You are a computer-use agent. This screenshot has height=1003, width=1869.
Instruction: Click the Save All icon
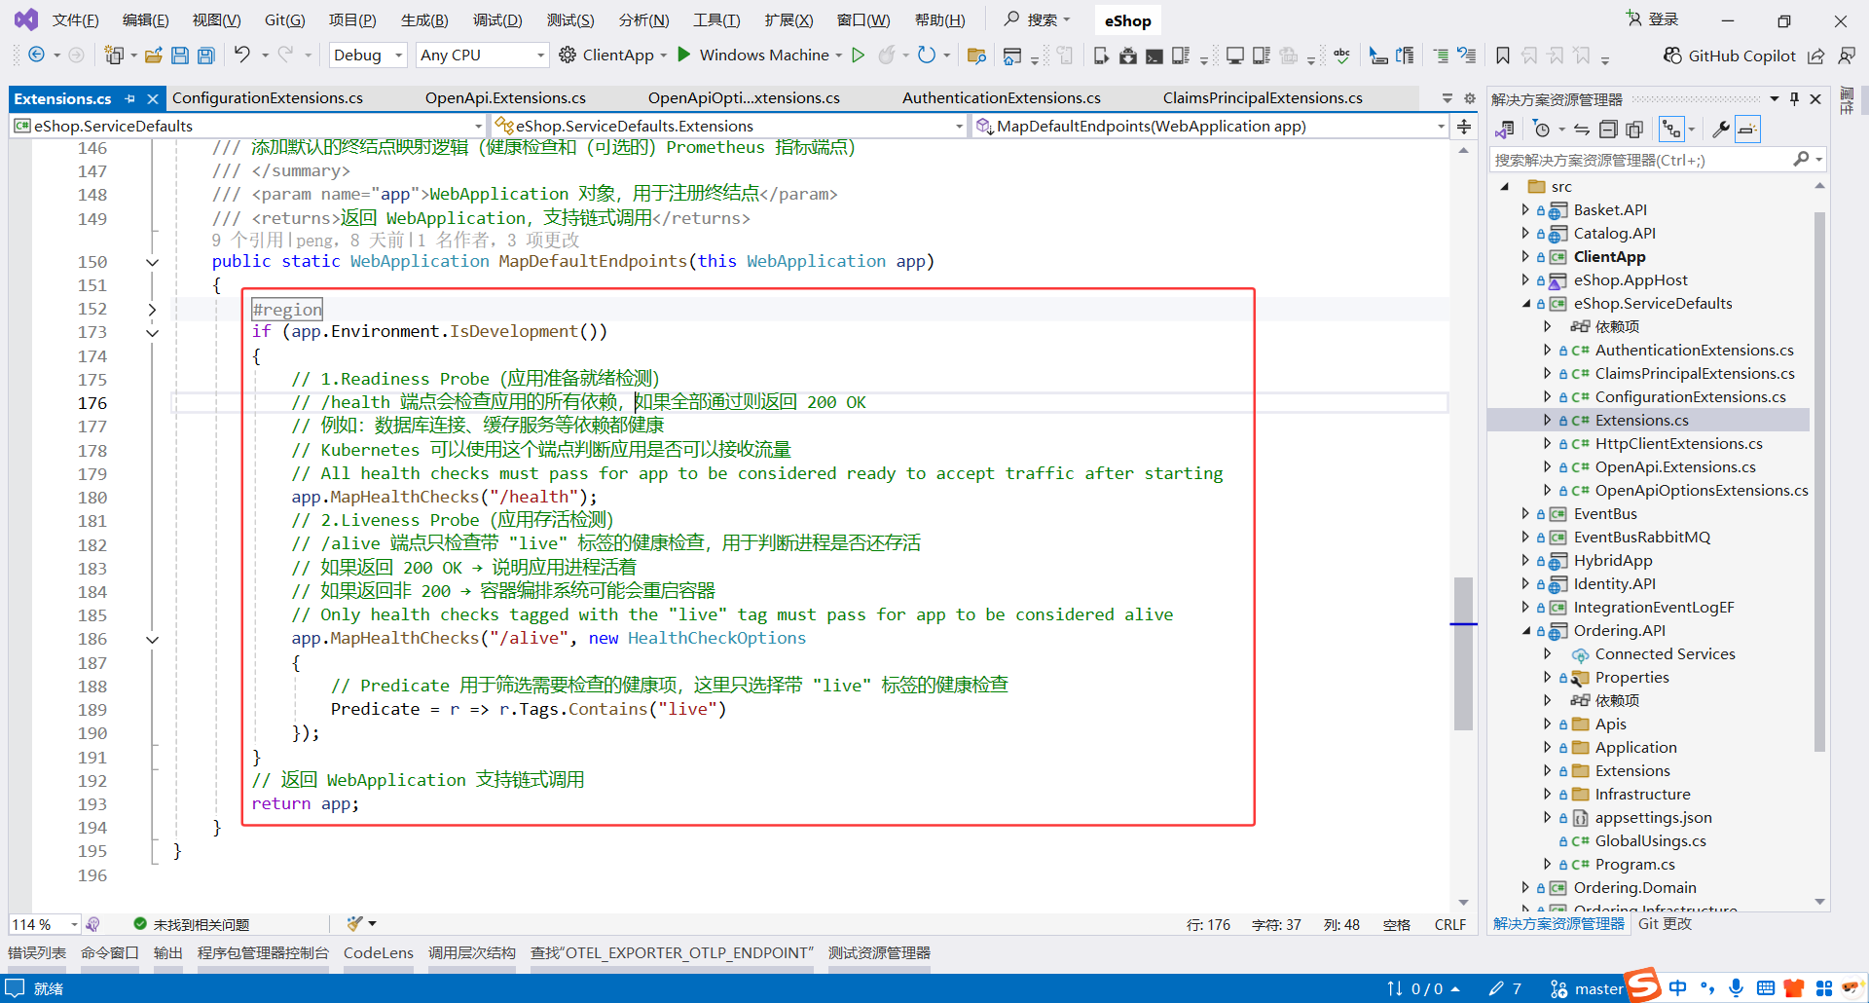tap(206, 56)
